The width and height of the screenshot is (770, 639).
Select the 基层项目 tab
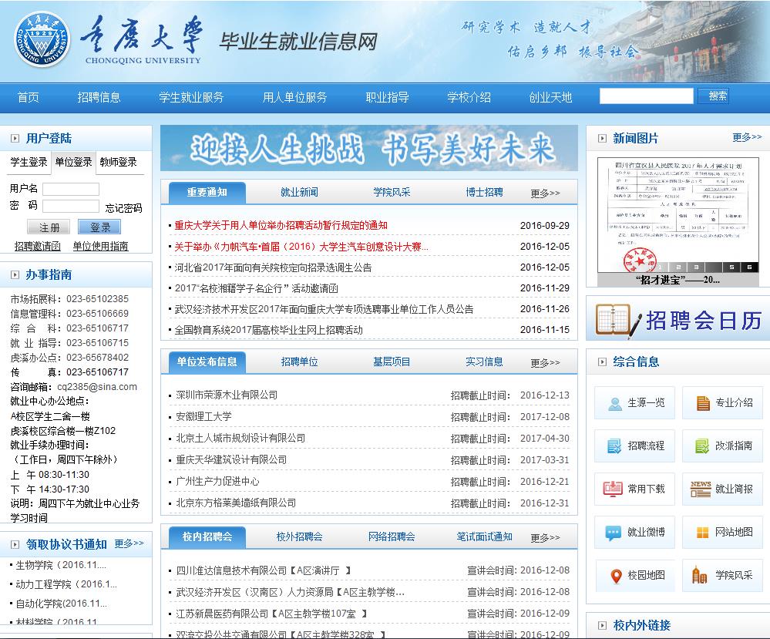pos(392,362)
